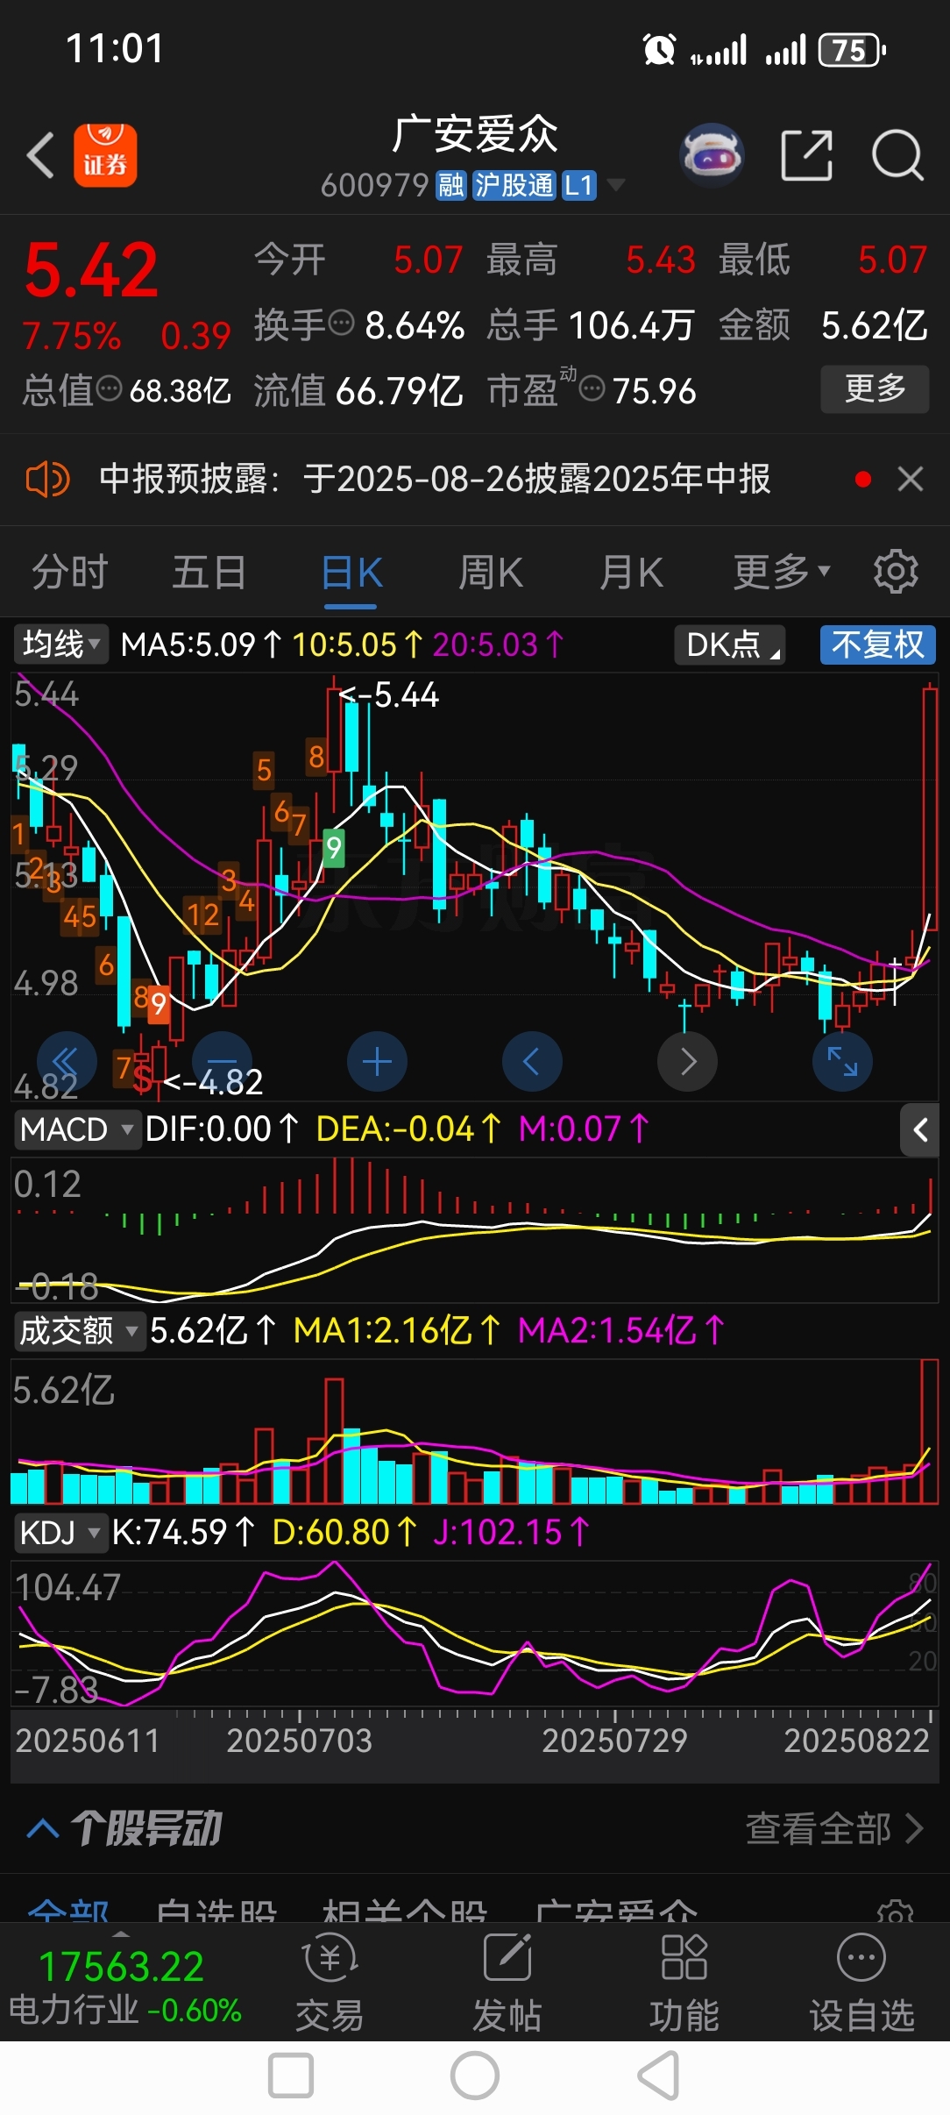This screenshot has width=950, height=2115.
Task: Tap 设自选 add to watchlist icon
Action: pyautogui.click(x=861, y=1984)
